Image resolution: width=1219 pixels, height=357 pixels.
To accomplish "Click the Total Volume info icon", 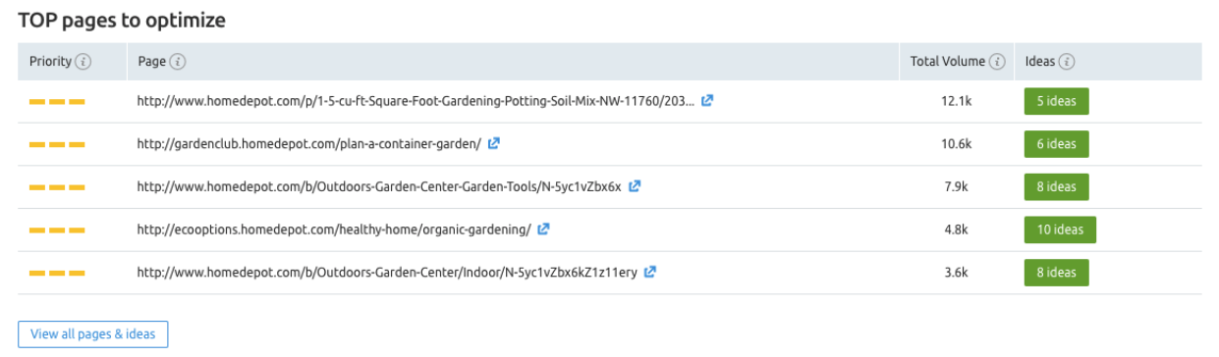I will 997,62.
